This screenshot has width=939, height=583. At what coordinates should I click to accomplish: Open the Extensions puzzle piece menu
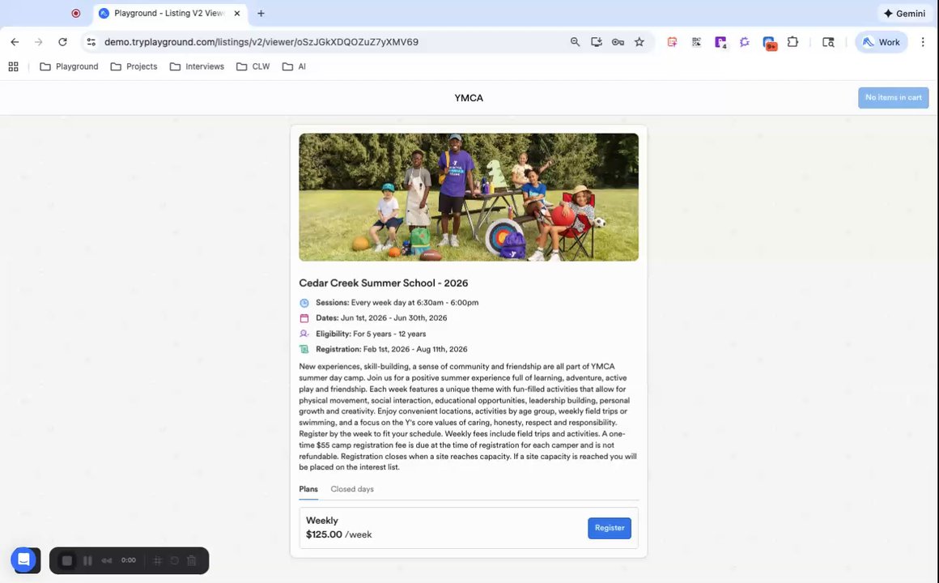[792, 42]
